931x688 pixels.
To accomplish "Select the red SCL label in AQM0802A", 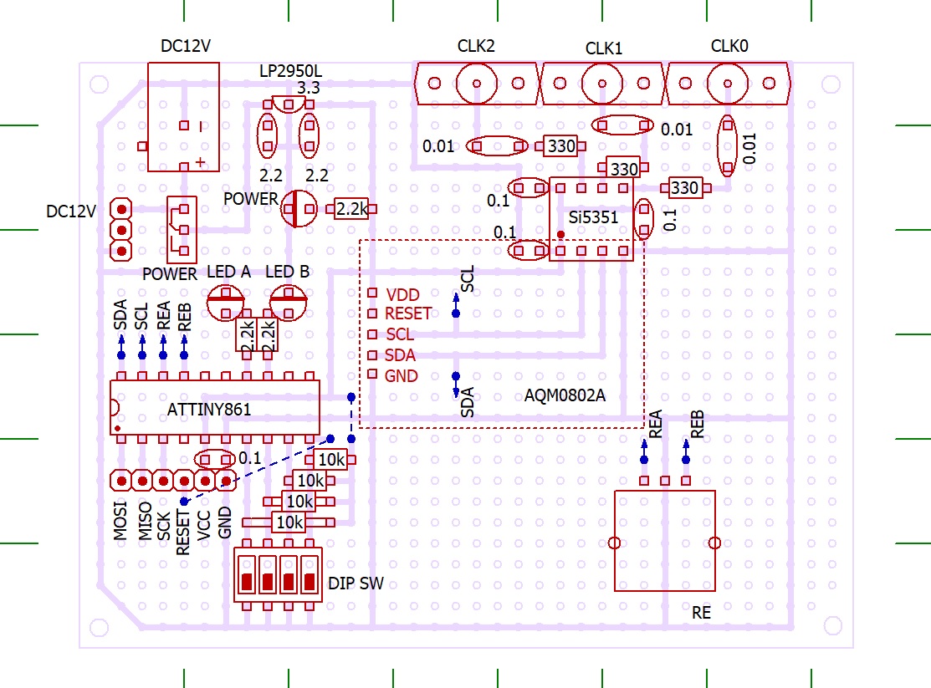I will (x=400, y=334).
